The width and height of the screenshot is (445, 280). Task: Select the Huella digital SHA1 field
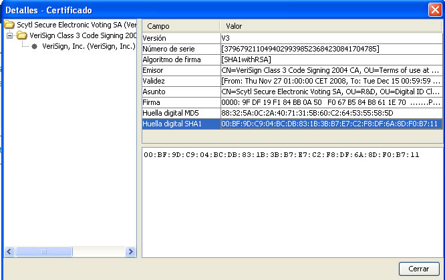[292, 124]
